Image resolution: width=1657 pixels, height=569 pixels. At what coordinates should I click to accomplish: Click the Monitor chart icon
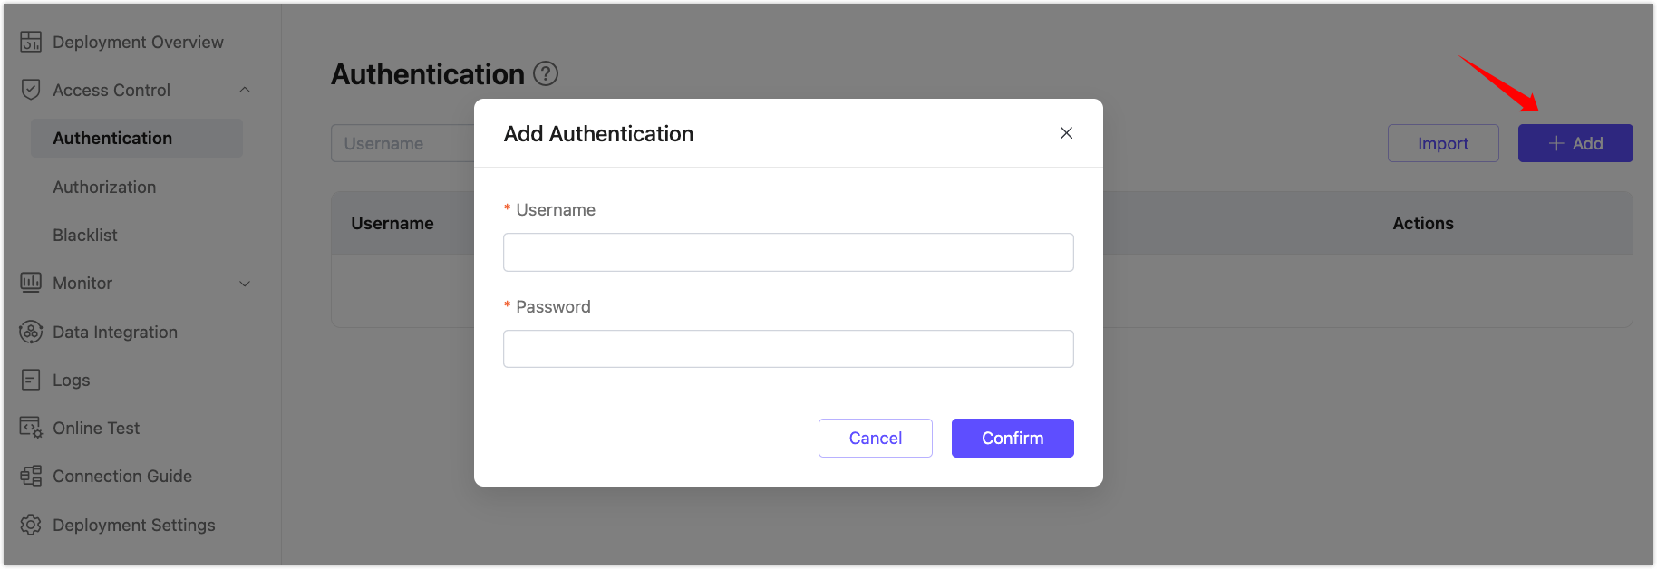[31, 283]
